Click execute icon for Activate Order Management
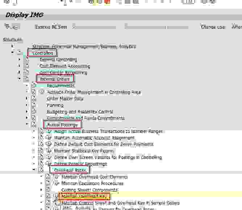Screen dimensions: 242x210 coord(41,92)
